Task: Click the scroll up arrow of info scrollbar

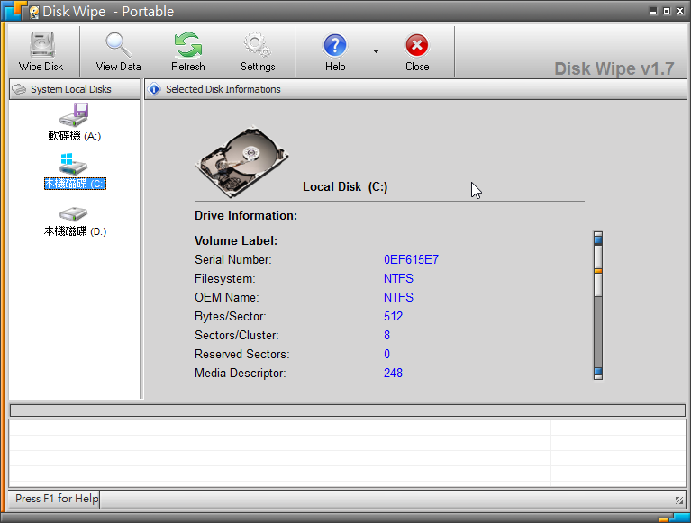Action: click(597, 239)
